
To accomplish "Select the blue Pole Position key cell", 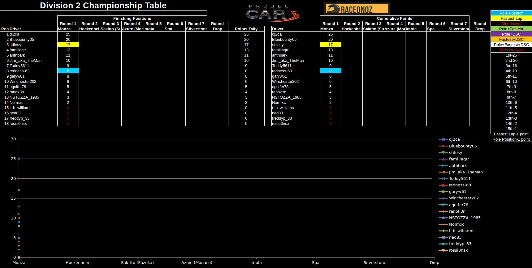I will pos(511,13).
